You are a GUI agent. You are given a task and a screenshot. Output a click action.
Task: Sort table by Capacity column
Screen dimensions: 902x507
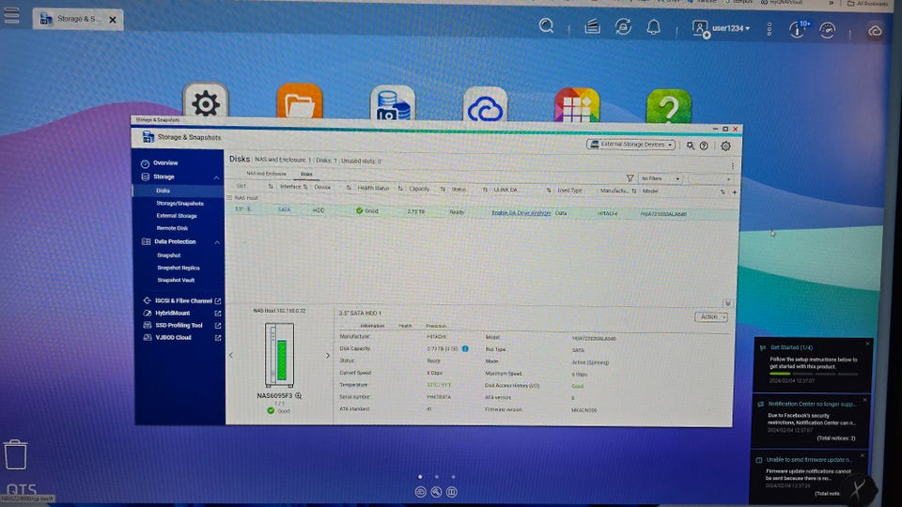tap(419, 189)
